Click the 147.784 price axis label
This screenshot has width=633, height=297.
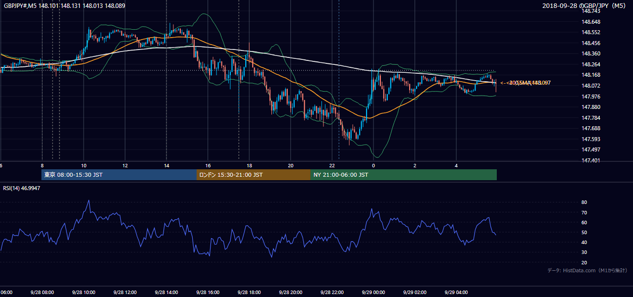click(x=591, y=118)
